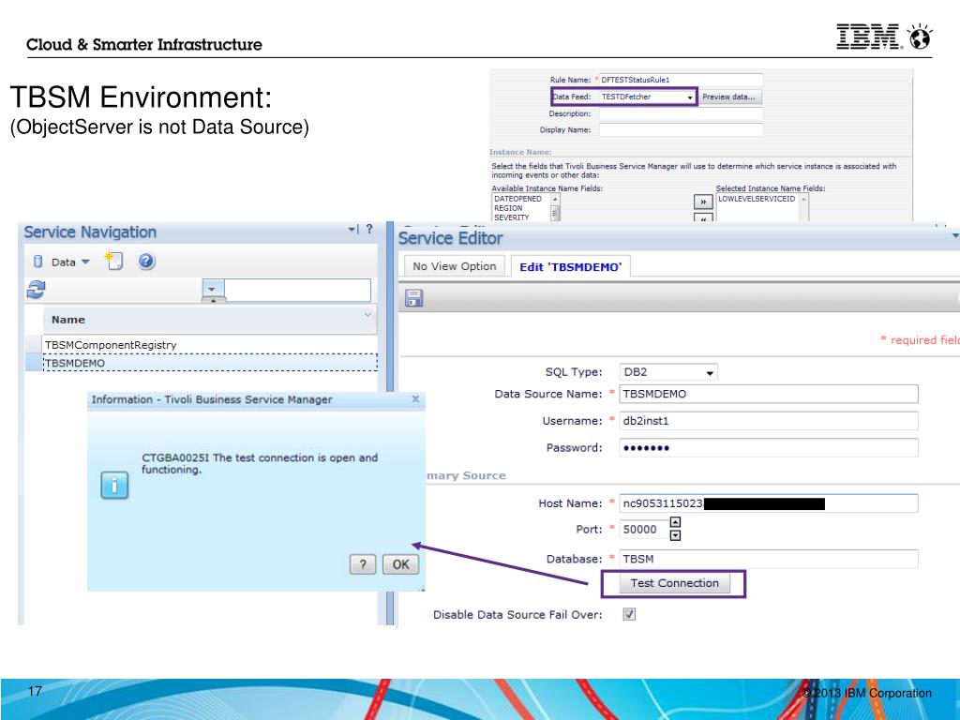Click the Port field 50000

point(643,529)
